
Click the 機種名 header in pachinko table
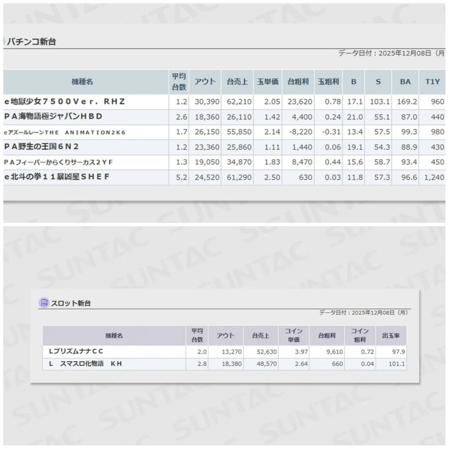click(x=82, y=82)
